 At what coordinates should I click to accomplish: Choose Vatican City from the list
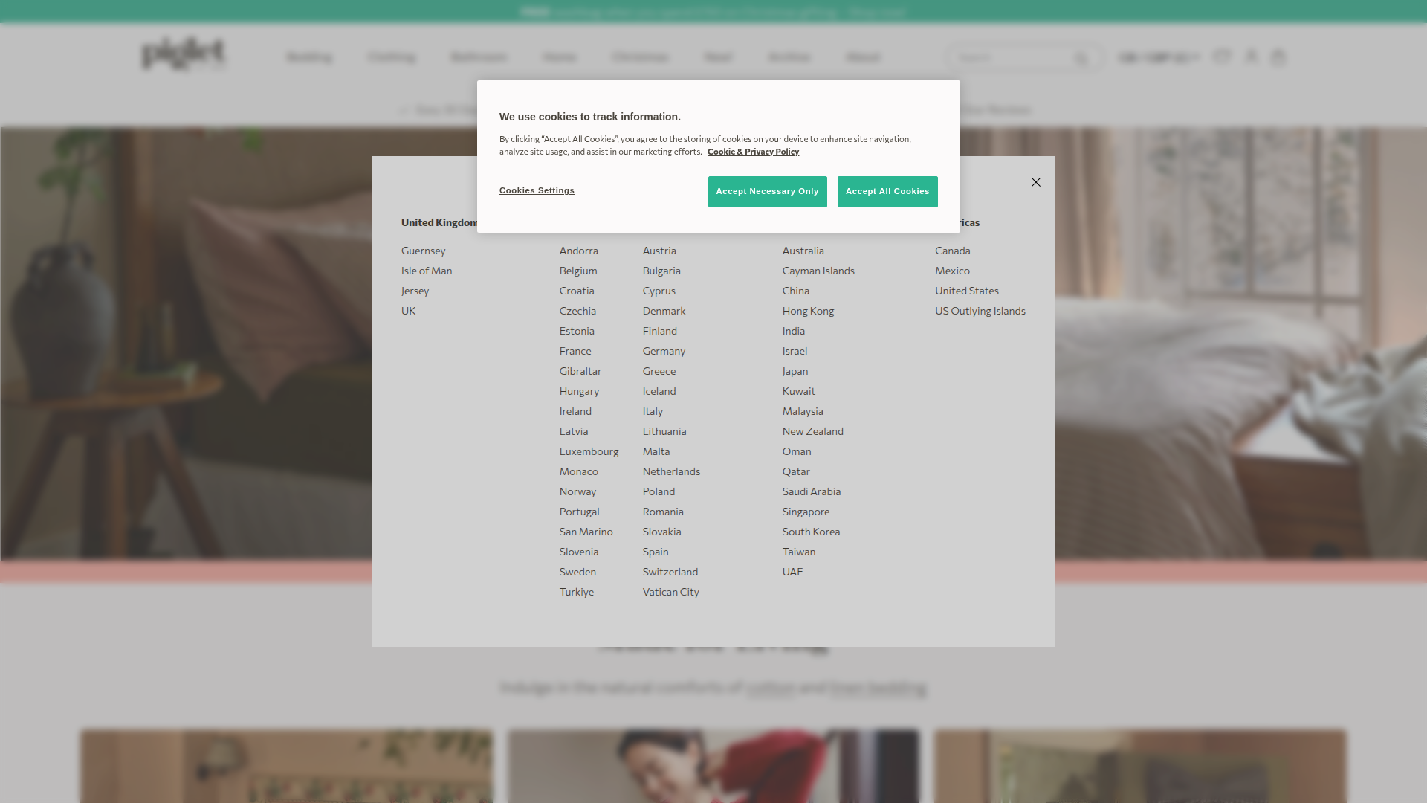670,592
